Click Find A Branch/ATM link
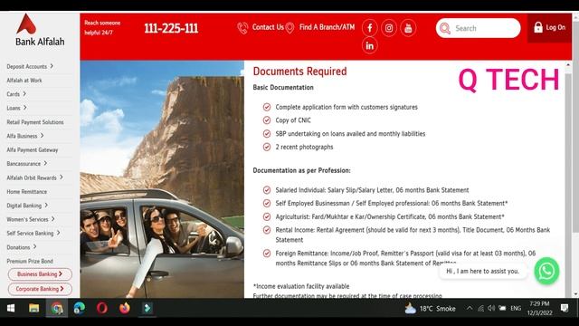This screenshot has height=326, width=579. (327, 27)
